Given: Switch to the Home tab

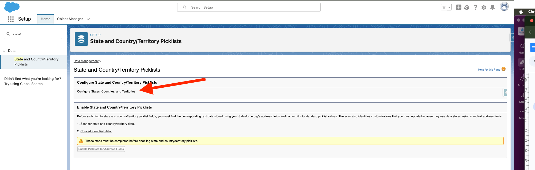Looking at the screenshot, I should pyautogui.click(x=45, y=19).
